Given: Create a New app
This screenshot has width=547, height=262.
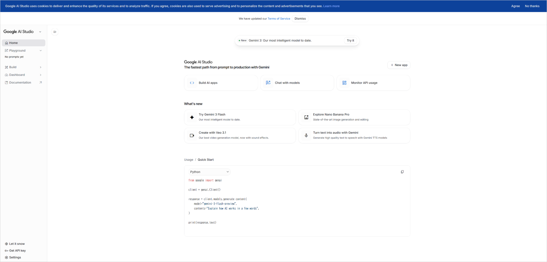Looking at the screenshot, I should (x=399, y=65).
